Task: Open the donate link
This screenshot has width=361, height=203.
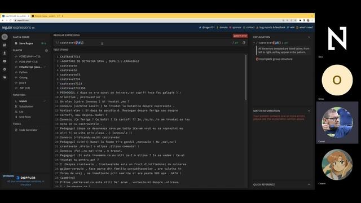Action: [222, 28]
